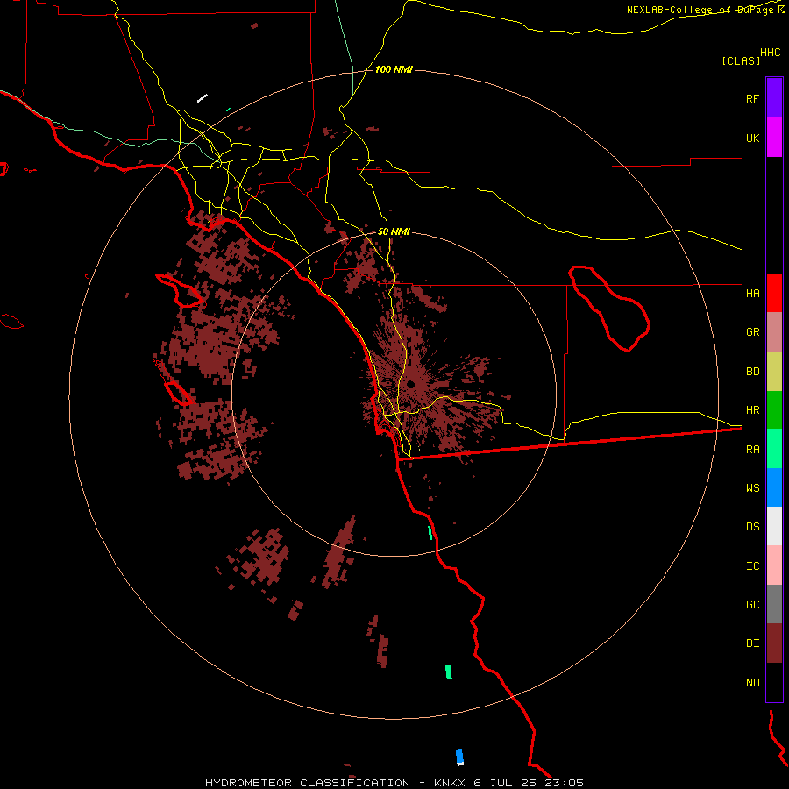Viewport: 789px width, 789px height.
Task: Click the Salton Sea outline
Action: click(x=609, y=308)
